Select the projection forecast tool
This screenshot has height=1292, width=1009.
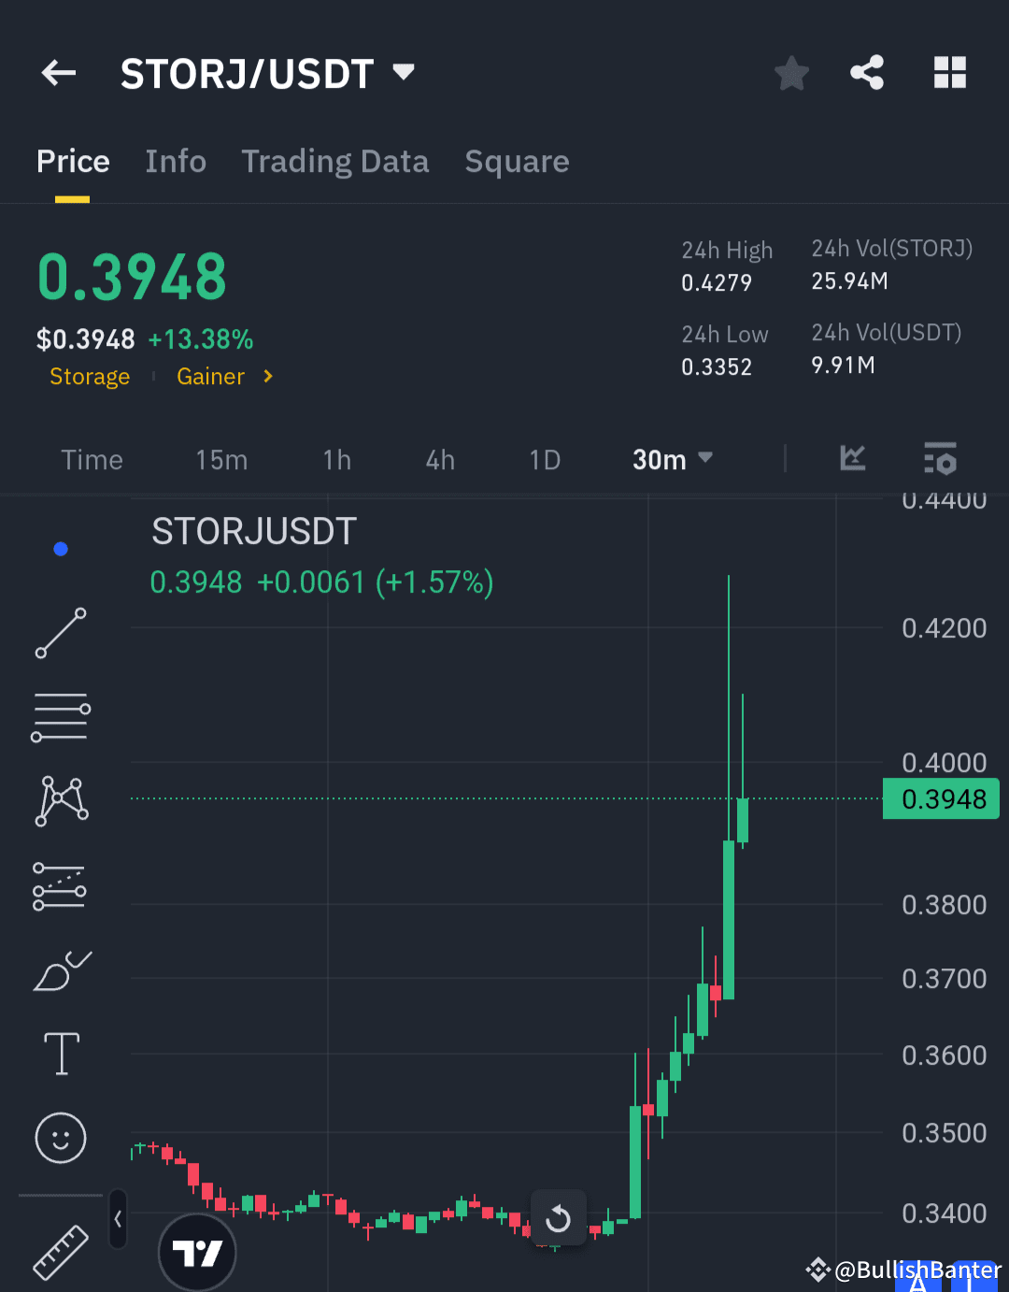click(x=61, y=885)
